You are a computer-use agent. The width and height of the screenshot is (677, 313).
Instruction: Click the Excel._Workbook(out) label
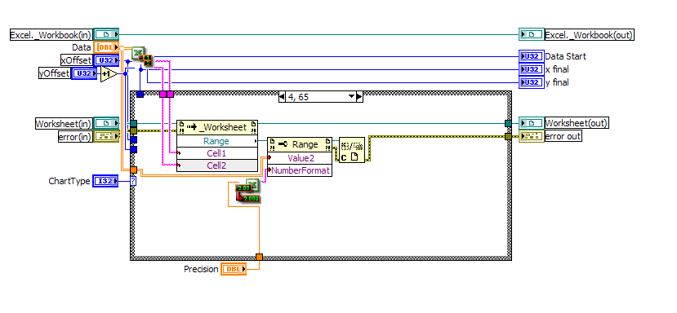(x=590, y=35)
